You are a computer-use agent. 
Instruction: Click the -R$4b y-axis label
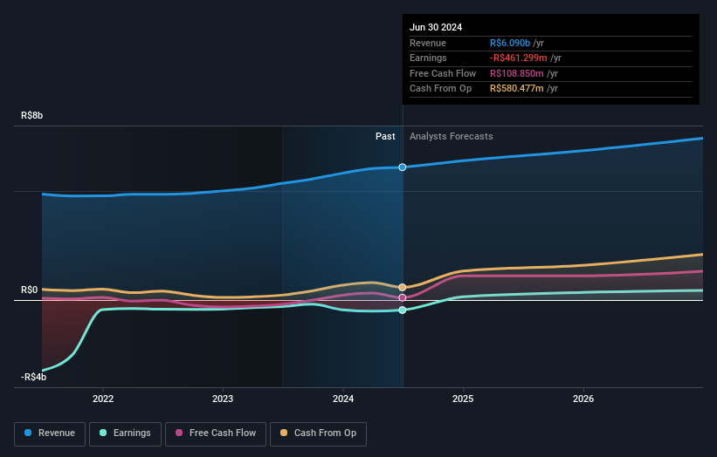coord(33,377)
